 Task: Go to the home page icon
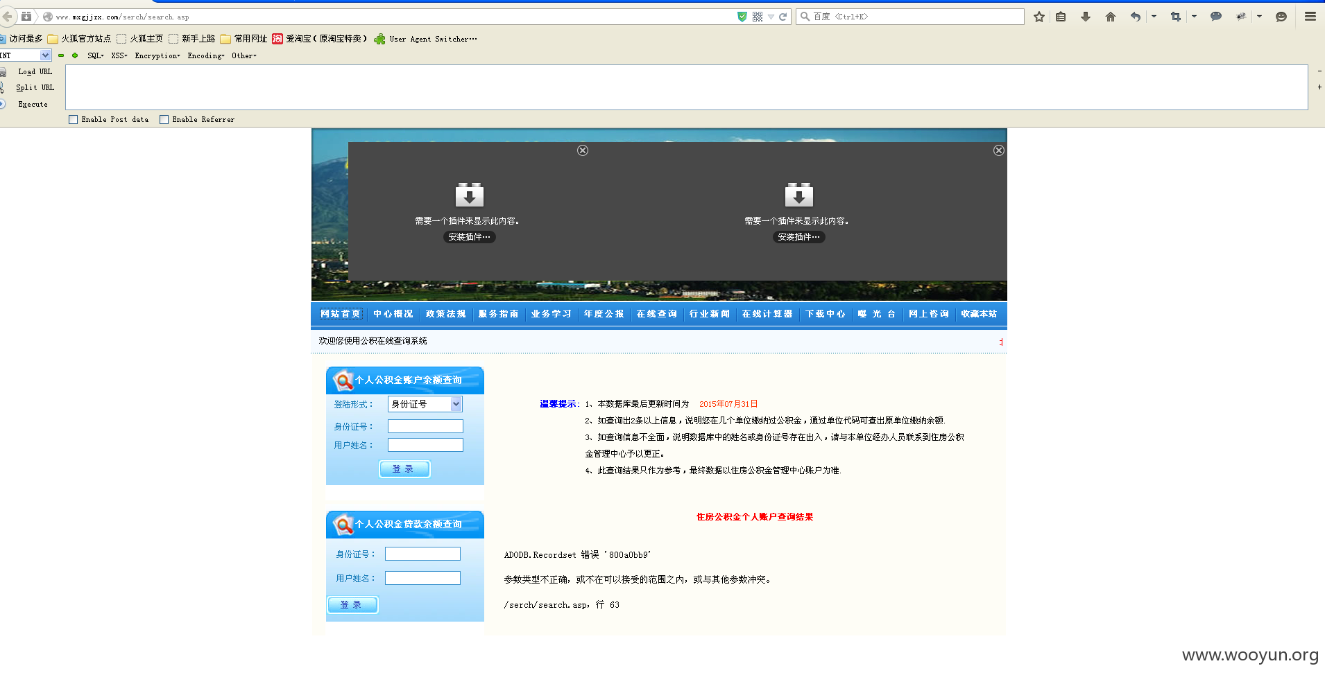pyautogui.click(x=1110, y=17)
